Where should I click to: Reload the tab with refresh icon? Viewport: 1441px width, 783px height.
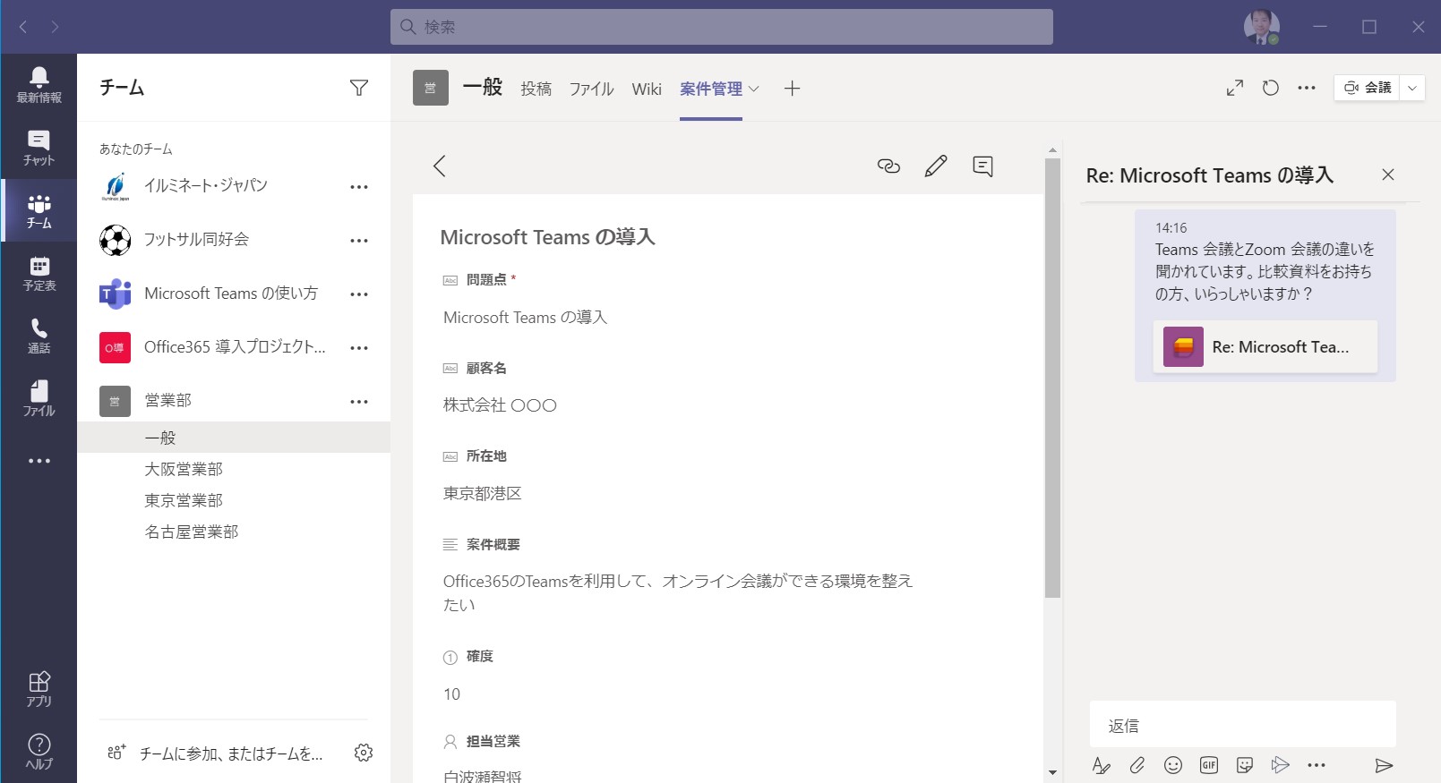point(1271,88)
